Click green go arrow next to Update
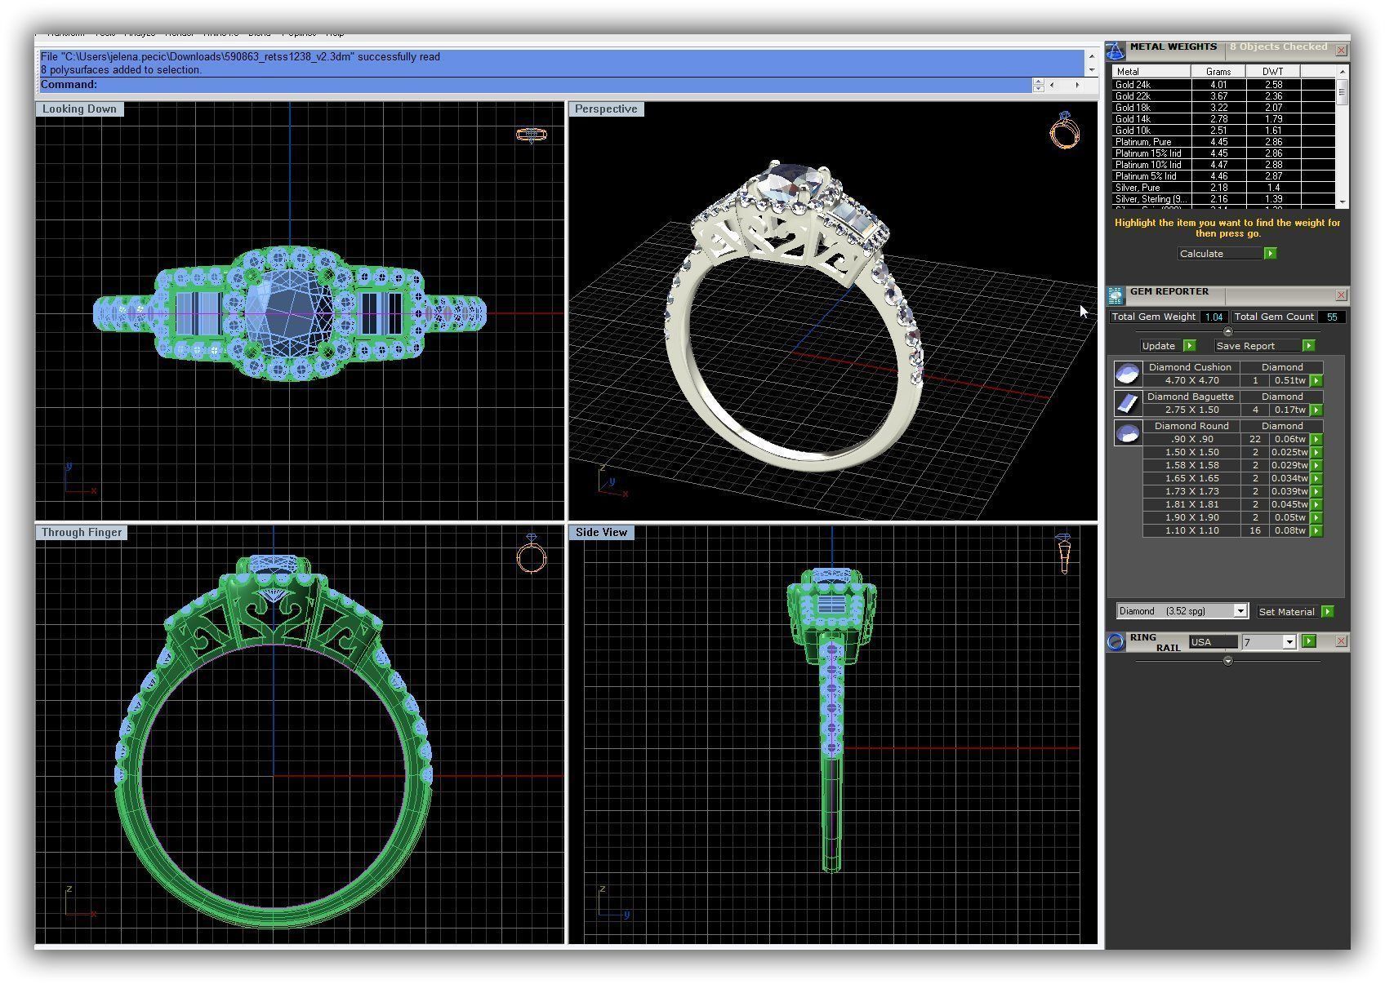Viewport: 1385px width, 984px height. [x=1189, y=346]
